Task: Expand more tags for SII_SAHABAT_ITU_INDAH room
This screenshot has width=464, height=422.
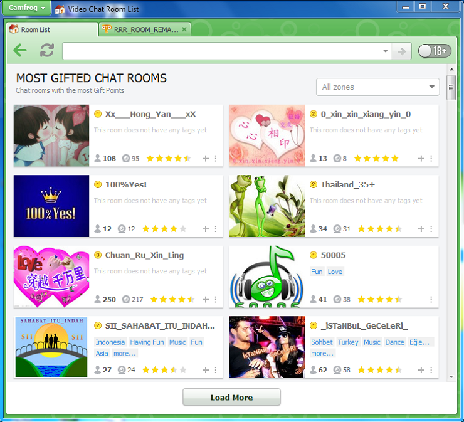Action: pyautogui.click(x=125, y=354)
